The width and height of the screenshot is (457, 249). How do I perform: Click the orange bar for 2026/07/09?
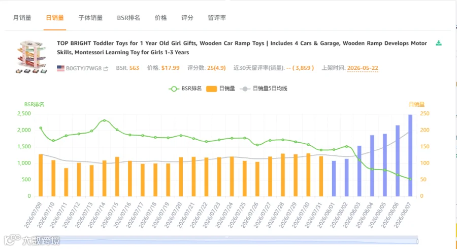pos(41,175)
